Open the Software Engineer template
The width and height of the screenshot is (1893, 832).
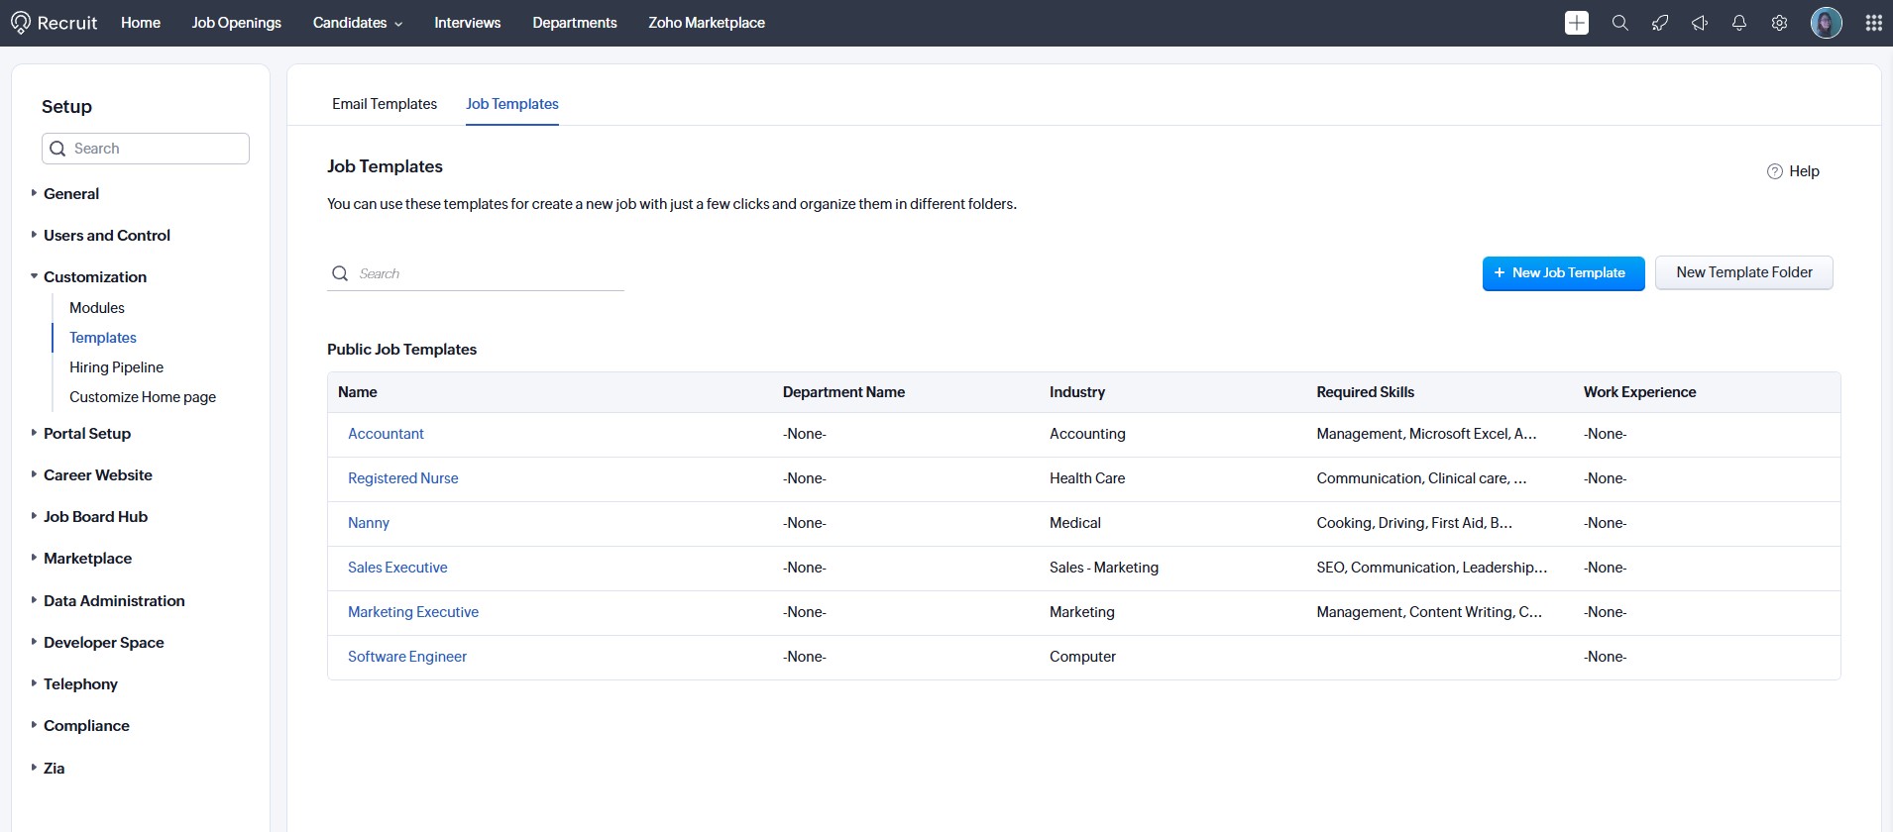[407, 657]
